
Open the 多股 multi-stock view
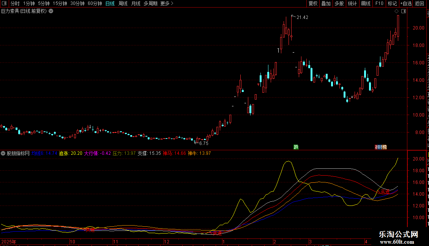[339, 3]
